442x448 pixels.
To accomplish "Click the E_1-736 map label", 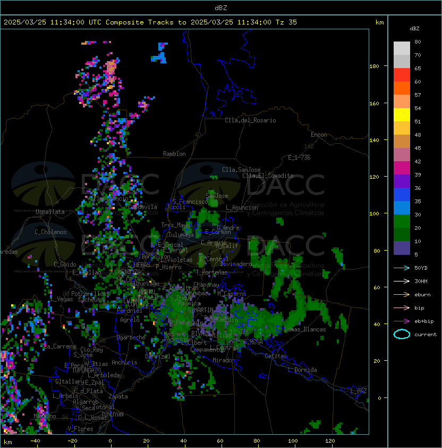I will click(x=299, y=157).
